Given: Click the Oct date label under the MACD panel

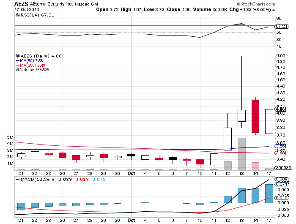Looking at the screenshot, I should pyautogui.click(x=131, y=220).
